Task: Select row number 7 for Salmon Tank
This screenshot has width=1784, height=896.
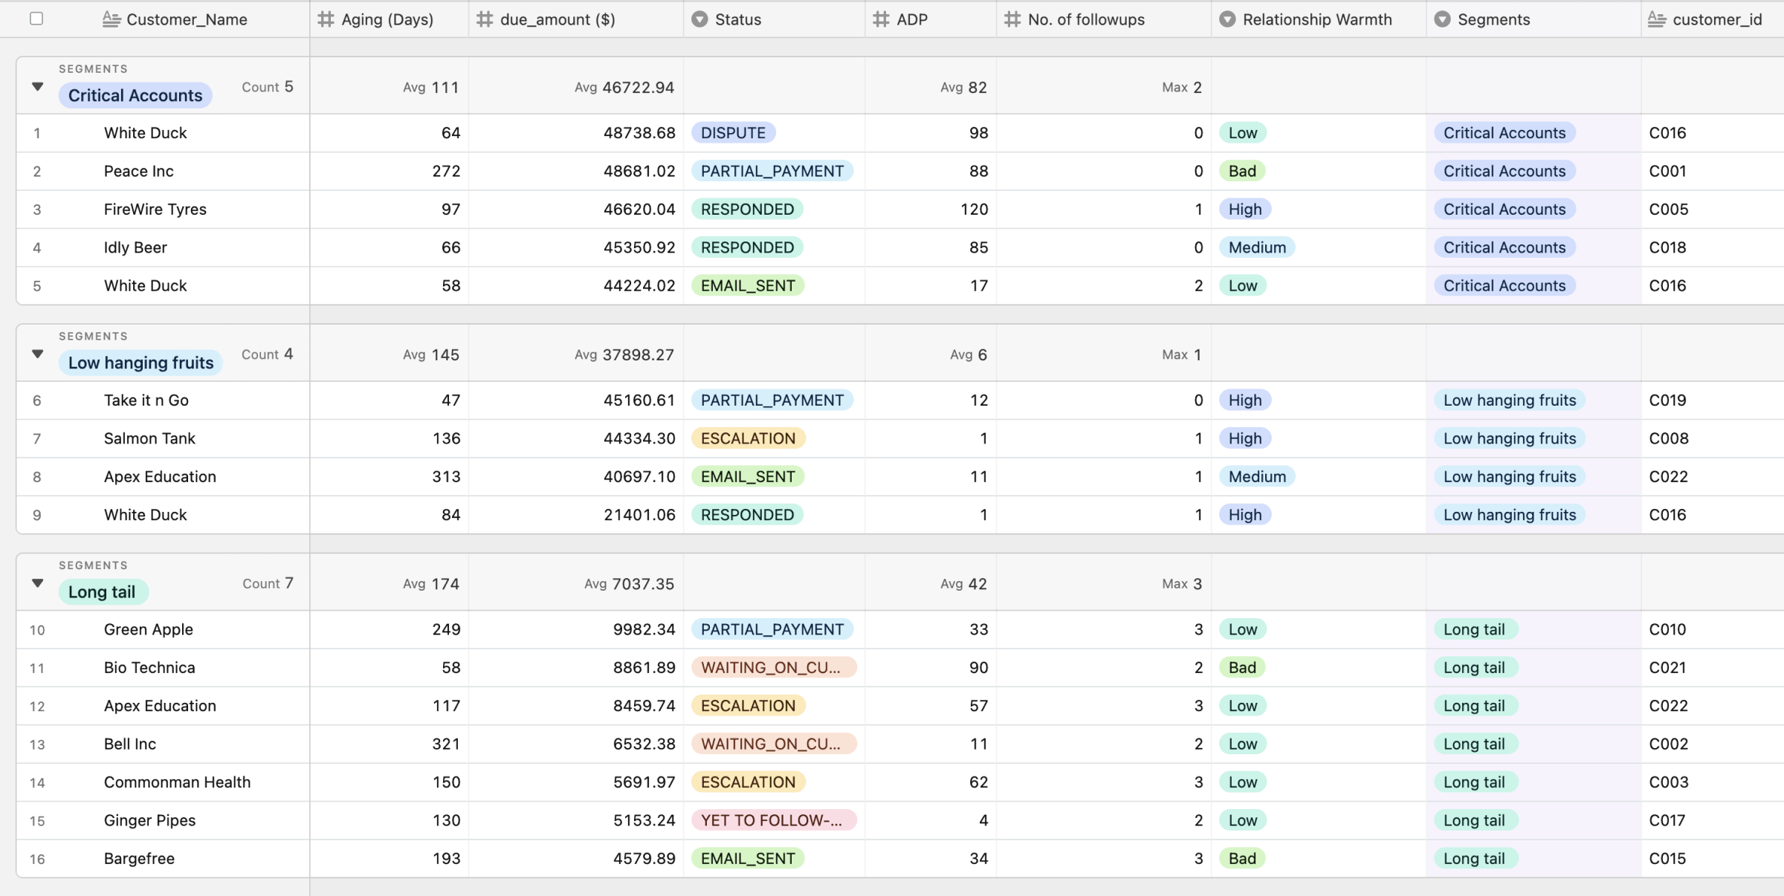Action: [x=36, y=438]
